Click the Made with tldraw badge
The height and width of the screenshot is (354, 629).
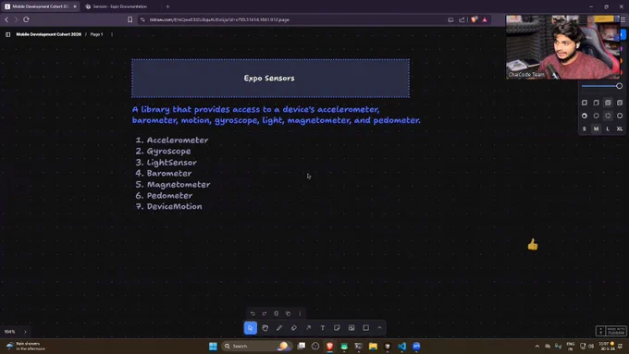610,331
